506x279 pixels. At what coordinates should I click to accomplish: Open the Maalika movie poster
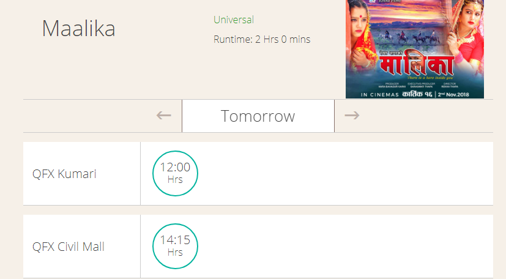[x=415, y=49]
